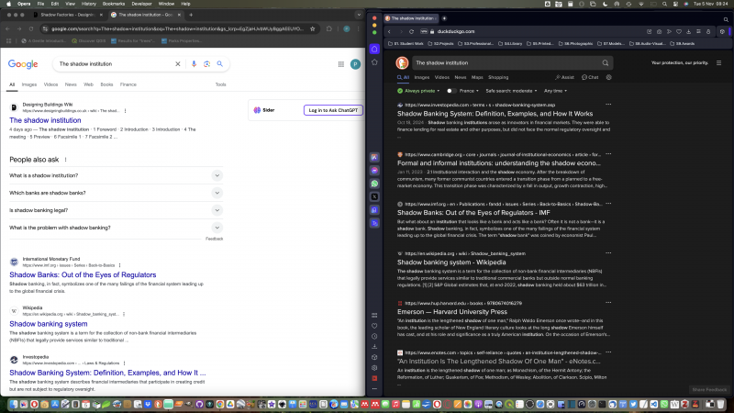Open the Google account avatar P
This screenshot has width=734, height=413.
[x=356, y=64]
